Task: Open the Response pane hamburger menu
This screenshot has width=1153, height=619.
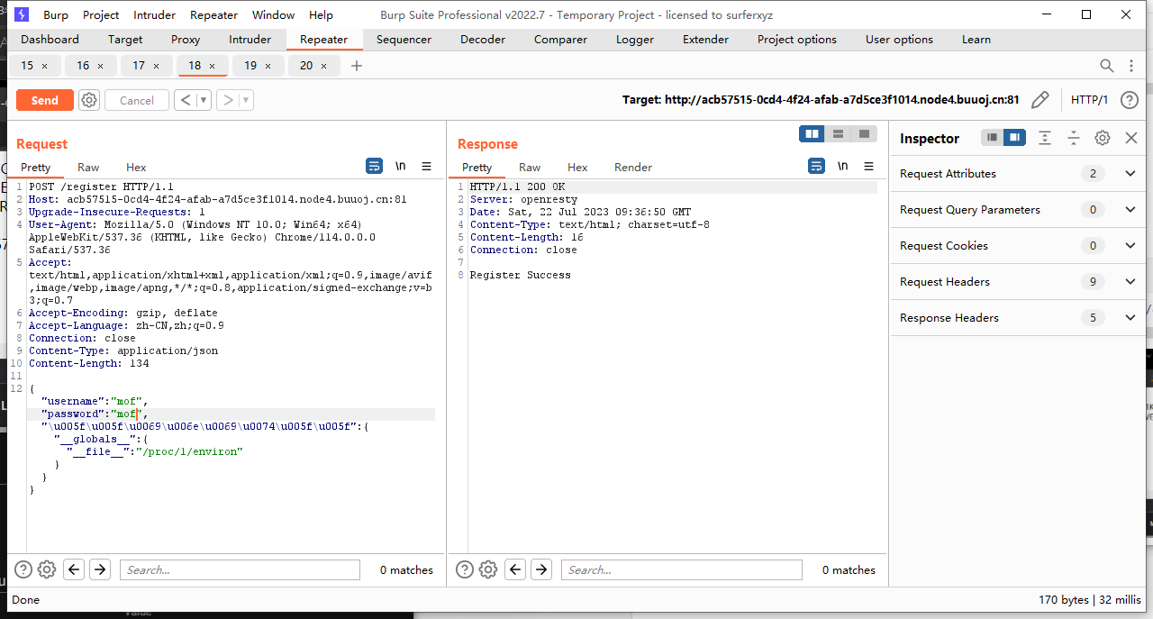Action: point(869,167)
